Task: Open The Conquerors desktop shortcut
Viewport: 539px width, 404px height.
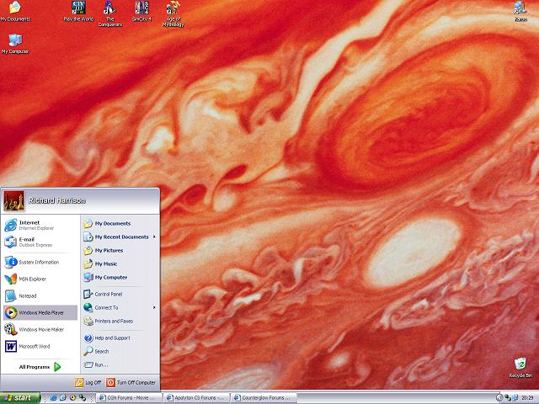Action: (x=110, y=12)
